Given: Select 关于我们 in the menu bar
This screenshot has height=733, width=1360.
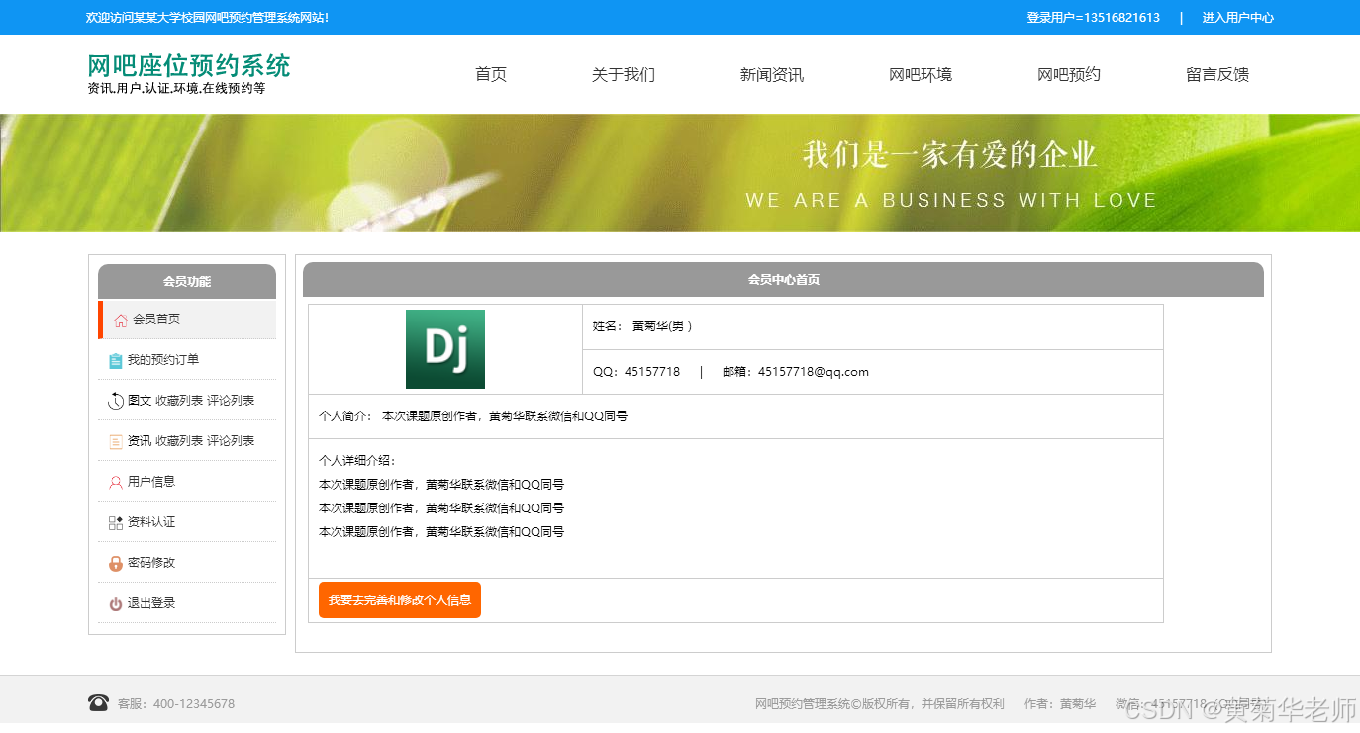Looking at the screenshot, I should (x=623, y=73).
